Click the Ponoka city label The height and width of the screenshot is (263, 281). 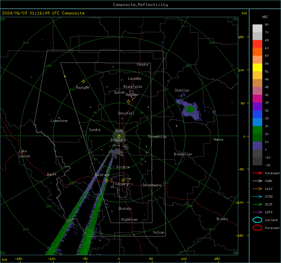point(142,64)
